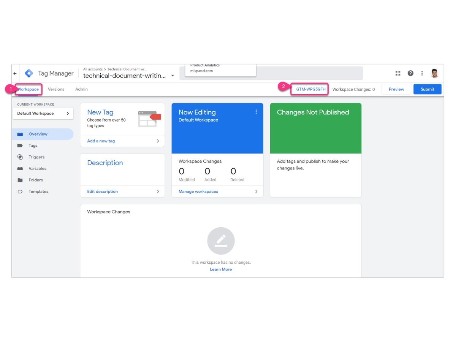Open the Default Workspace selector

click(43, 113)
